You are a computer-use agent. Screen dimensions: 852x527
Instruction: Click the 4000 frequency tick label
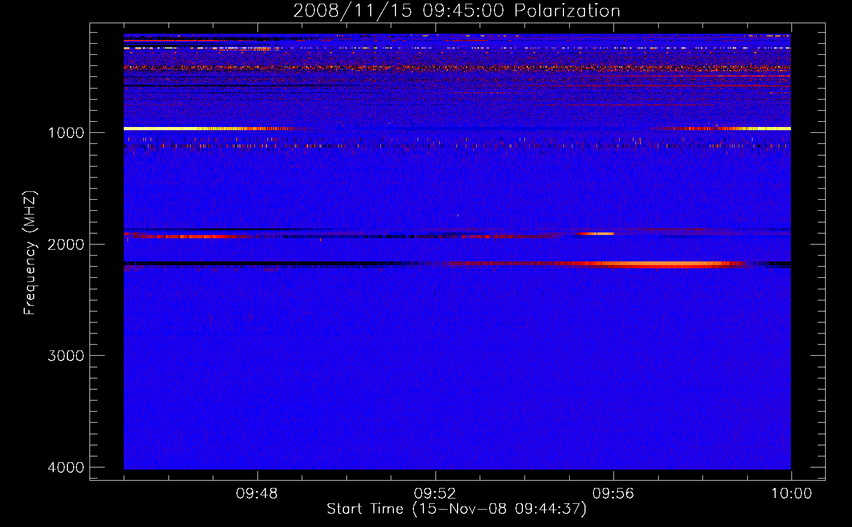(66, 467)
